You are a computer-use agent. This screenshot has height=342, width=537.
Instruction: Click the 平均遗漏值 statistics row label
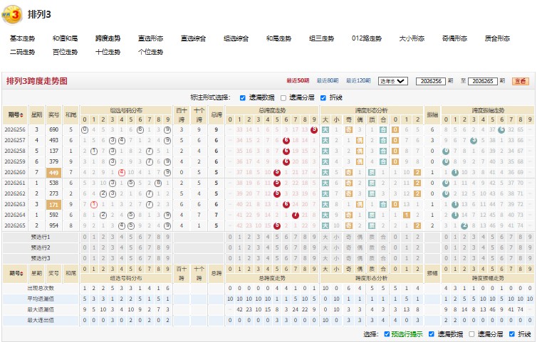(41, 299)
